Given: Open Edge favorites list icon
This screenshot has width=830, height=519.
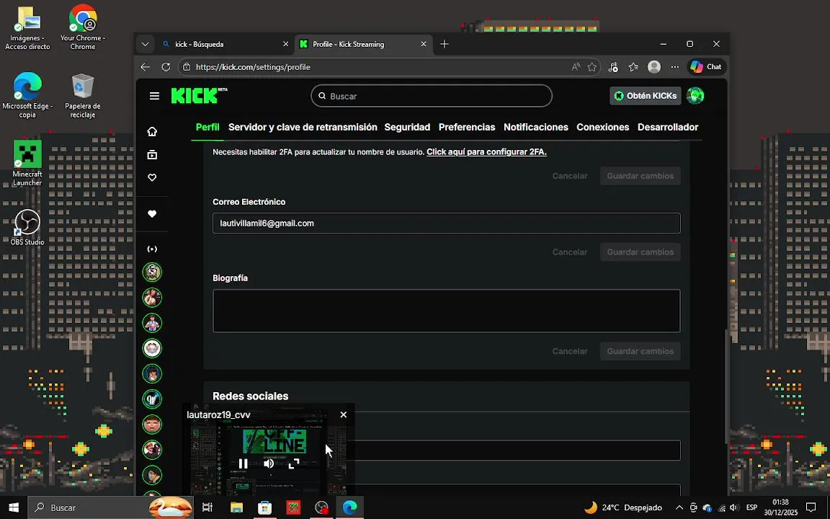Looking at the screenshot, I should pyautogui.click(x=633, y=67).
